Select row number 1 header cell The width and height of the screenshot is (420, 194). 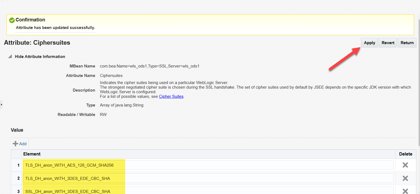(16, 165)
